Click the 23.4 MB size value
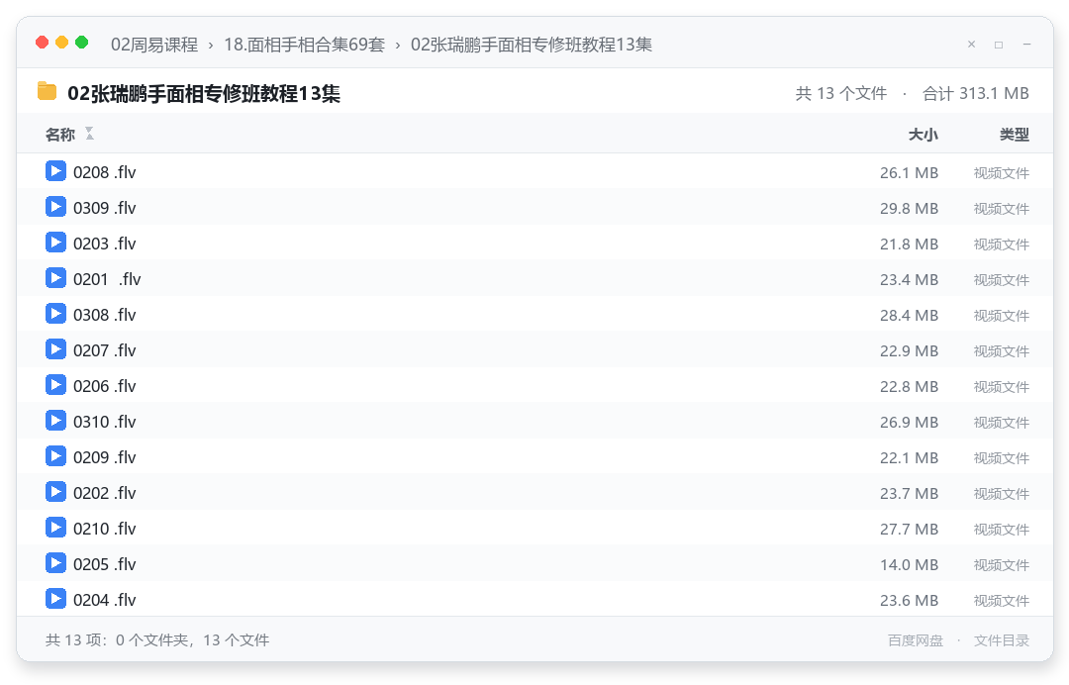The image size is (1069, 685). coord(909,280)
